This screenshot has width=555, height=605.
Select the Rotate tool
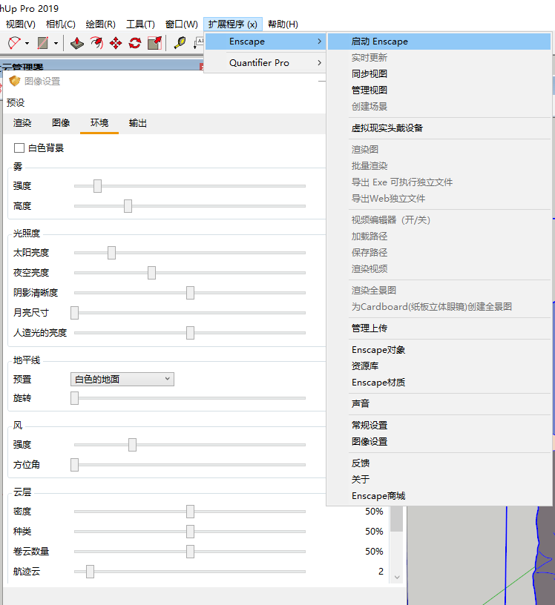pos(135,43)
